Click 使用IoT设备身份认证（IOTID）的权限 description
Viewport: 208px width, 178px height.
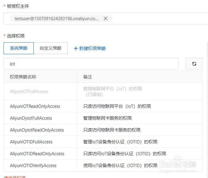click(x=120, y=165)
